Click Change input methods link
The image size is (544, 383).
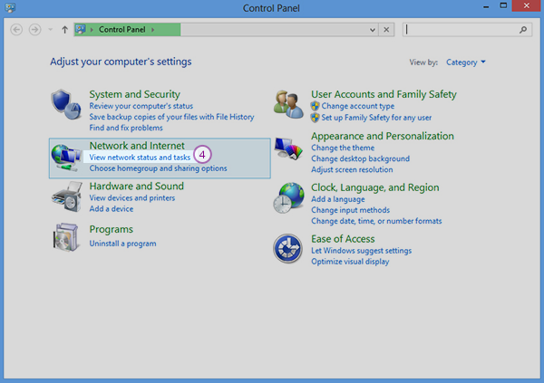(x=350, y=210)
